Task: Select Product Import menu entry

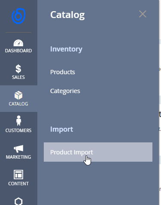Action: tap(98, 152)
